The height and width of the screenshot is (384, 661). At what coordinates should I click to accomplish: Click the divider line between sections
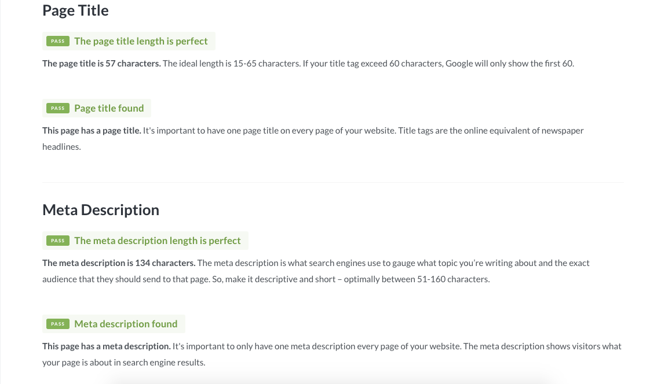tap(333, 182)
